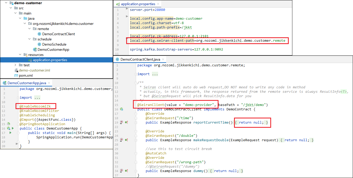Collapse the schedule package chevron
This screenshot has height=178, width=353.
(30, 39)
